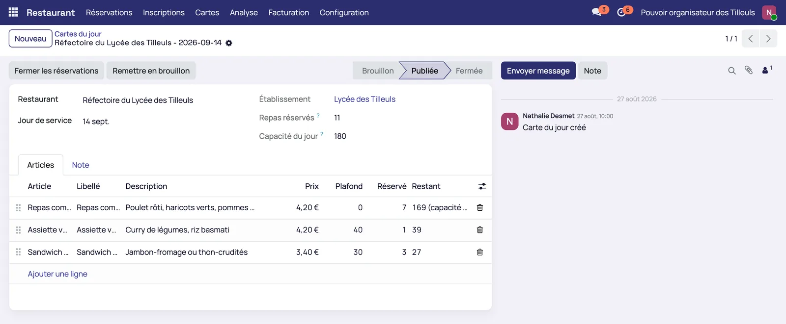Screen dimensions: 786x324
Task: Open the Configuration menu
Action: (344, 12)
